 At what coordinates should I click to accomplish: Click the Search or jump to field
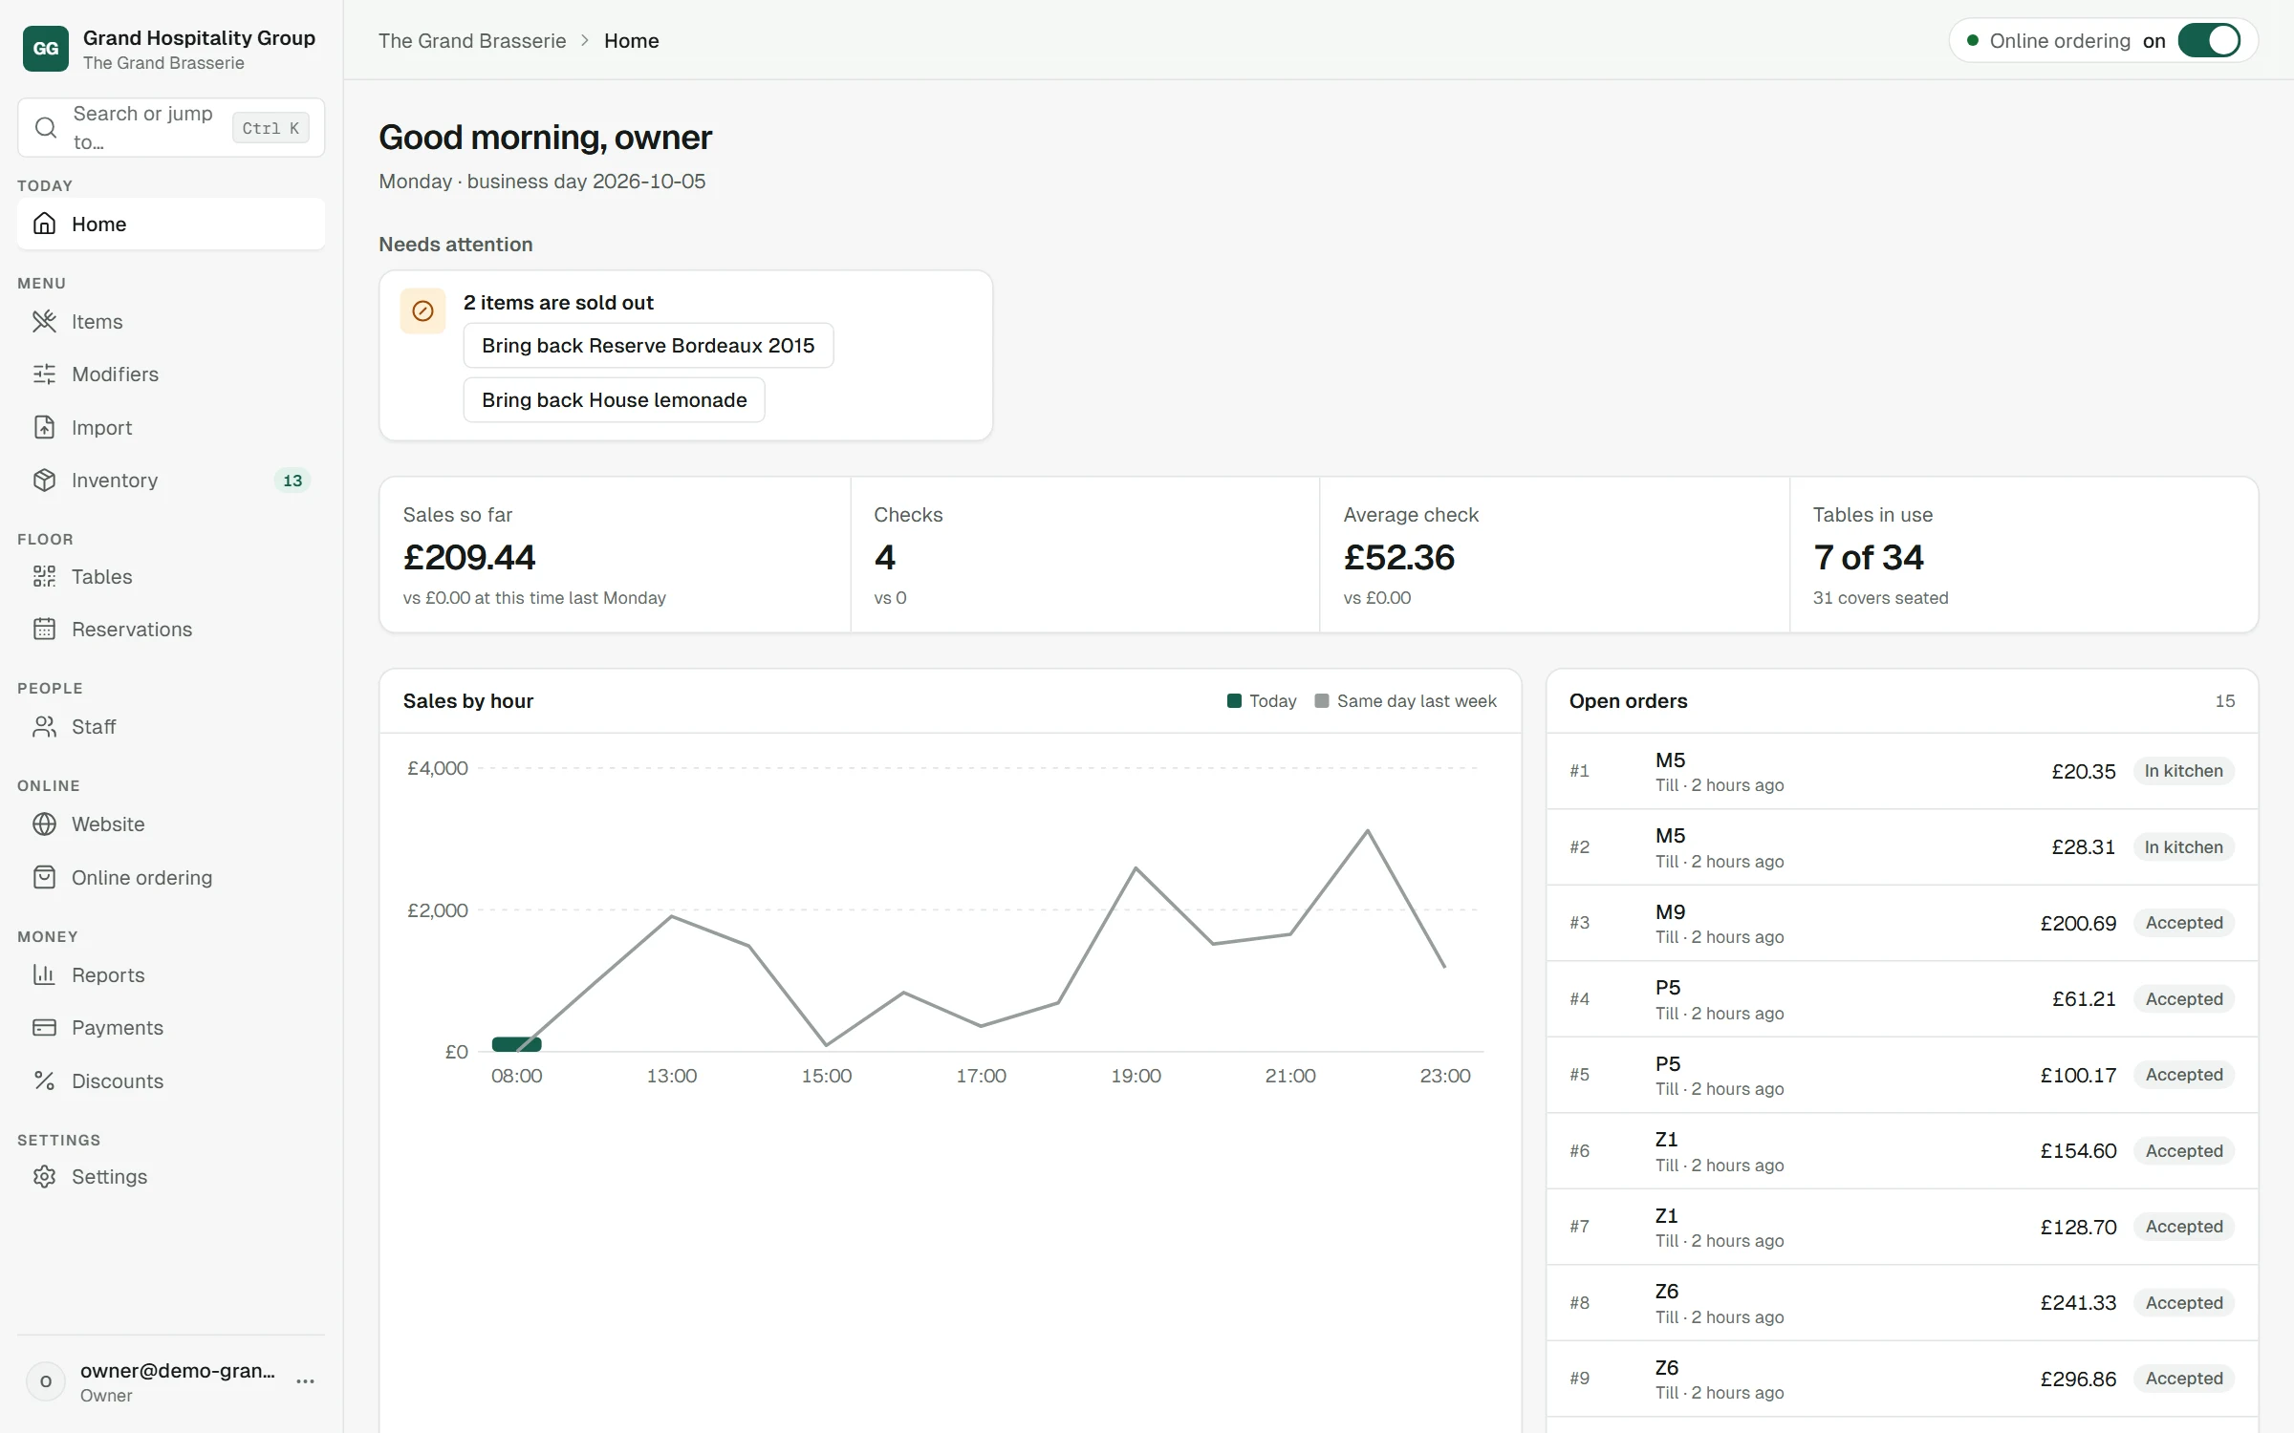171,127
